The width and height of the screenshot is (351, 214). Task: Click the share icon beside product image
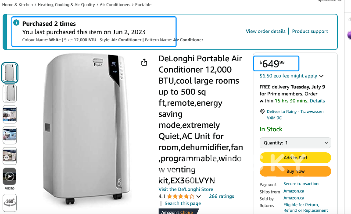(144, 63)
